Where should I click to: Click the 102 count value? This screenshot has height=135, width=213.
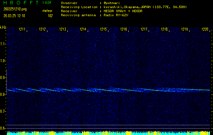tap(50, 16)
